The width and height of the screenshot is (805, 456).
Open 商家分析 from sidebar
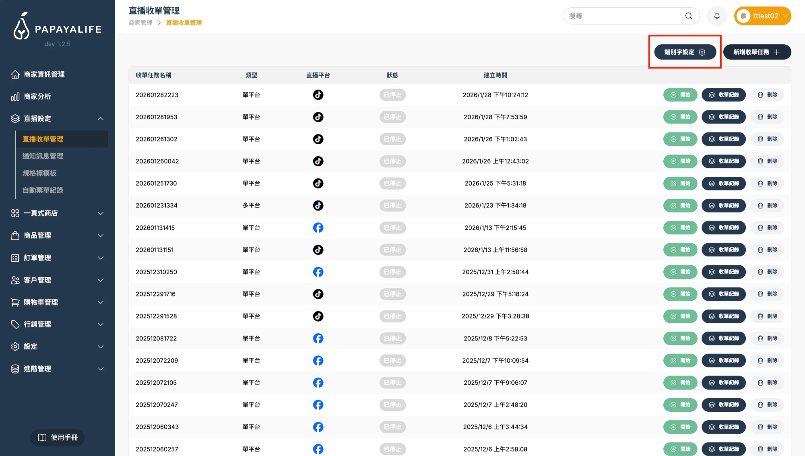tap(37, 97)
